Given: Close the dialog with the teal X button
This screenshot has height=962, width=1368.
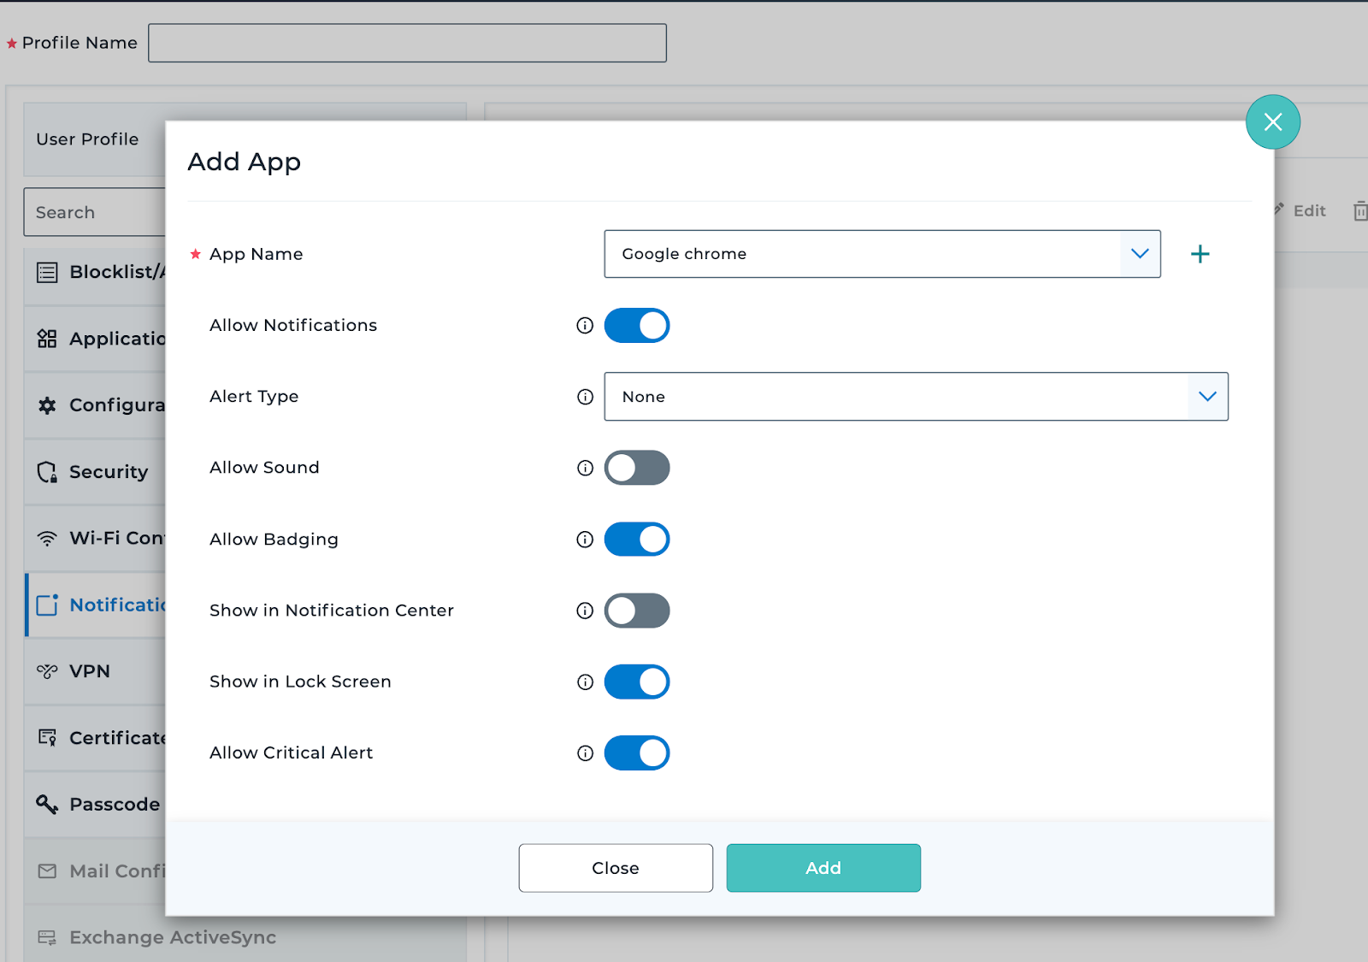Looking at the screenshot, I should pos(1272,122).
